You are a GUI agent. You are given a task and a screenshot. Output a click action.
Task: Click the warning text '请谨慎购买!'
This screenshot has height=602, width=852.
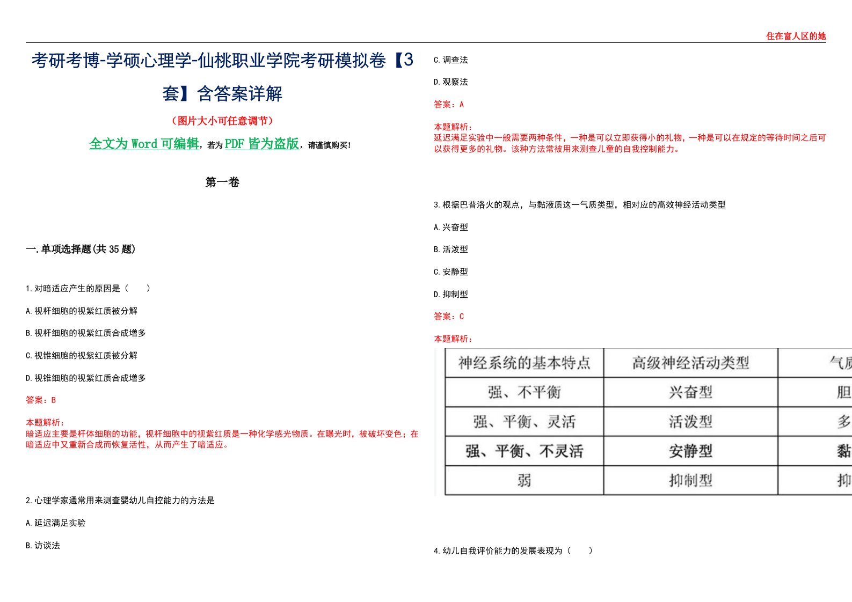(x=329, y=145)
